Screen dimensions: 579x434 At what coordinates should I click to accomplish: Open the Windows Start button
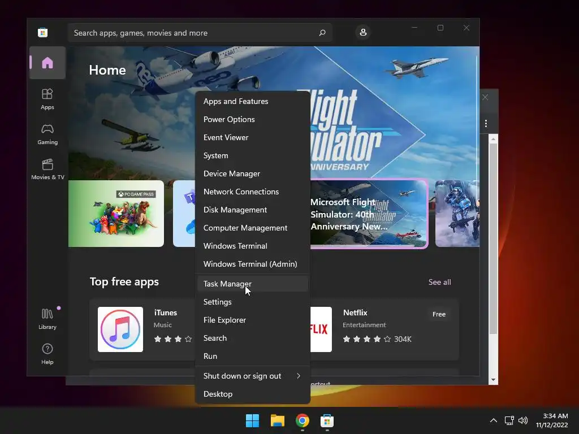coord(253,420)
